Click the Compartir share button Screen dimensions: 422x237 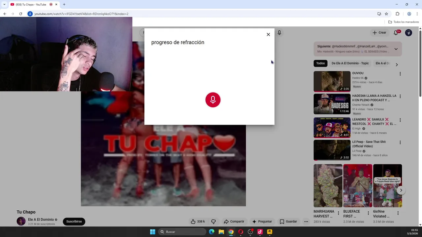click(x=234, y=222)
